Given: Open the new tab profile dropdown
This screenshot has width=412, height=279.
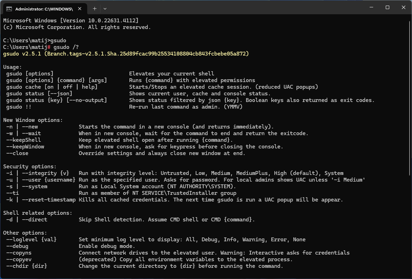Looking at the screenshot, I should (105, 9).
